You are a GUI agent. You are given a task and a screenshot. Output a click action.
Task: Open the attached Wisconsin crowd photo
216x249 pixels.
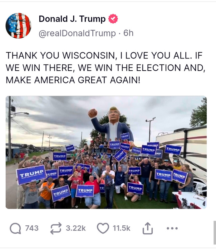coord(106,152)
